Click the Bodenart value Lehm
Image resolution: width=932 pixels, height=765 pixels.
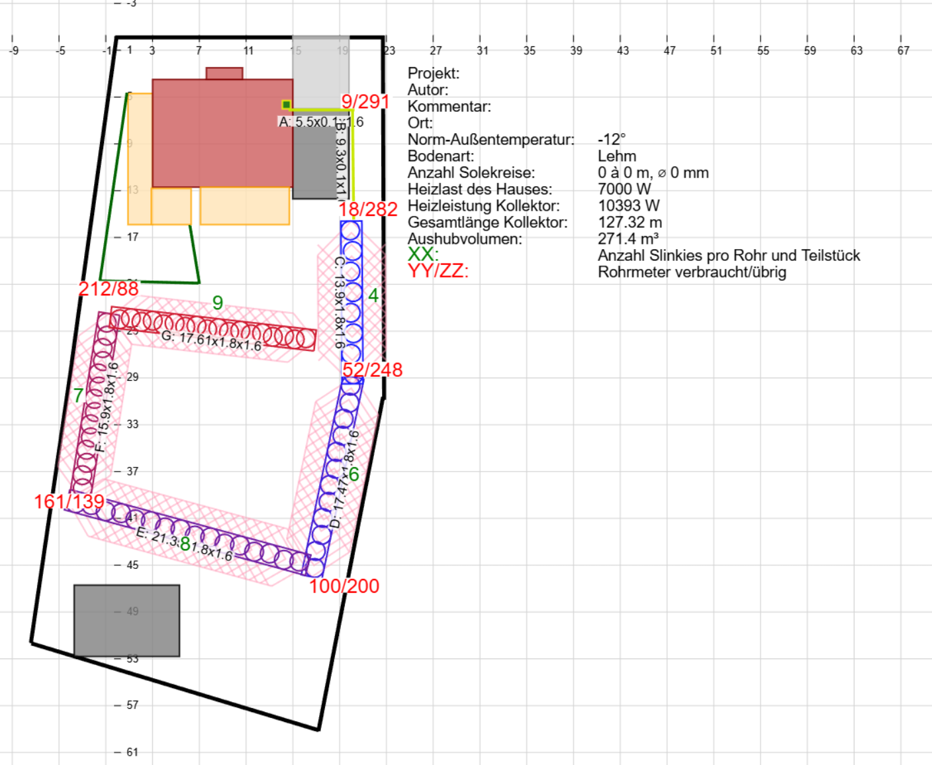pyautogui.click(x=616, y=156)
